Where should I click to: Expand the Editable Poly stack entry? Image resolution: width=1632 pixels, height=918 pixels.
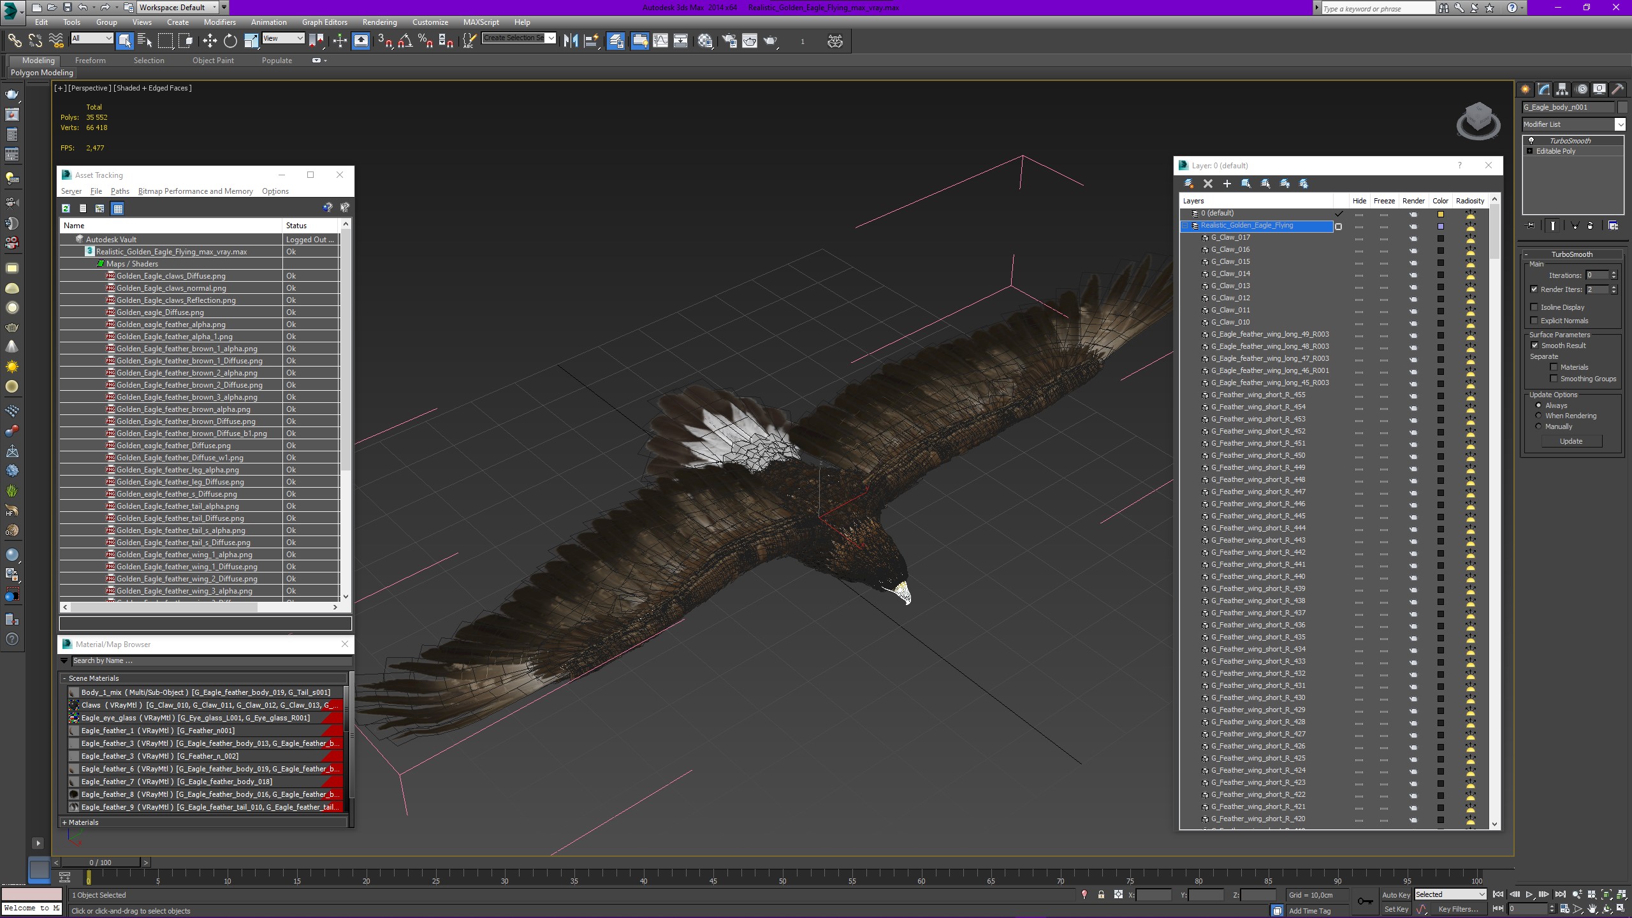coord(1529,151)
